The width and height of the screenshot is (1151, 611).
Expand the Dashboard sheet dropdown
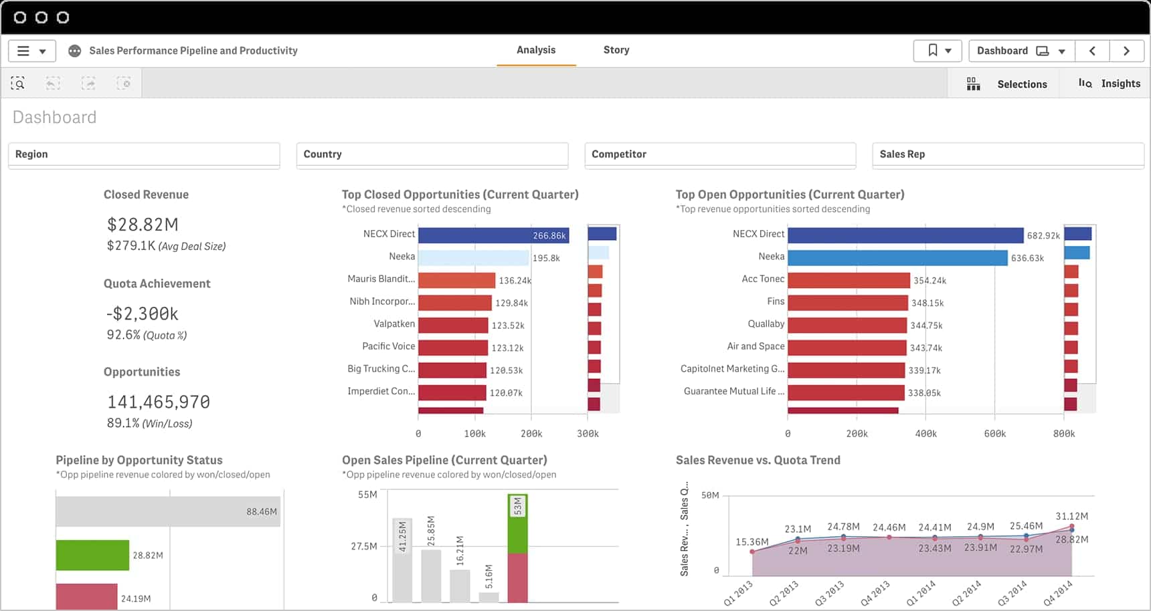click(1021, 51)
